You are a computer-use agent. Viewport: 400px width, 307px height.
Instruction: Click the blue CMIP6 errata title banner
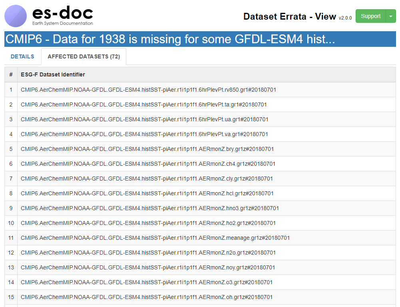tap(200, 39)
